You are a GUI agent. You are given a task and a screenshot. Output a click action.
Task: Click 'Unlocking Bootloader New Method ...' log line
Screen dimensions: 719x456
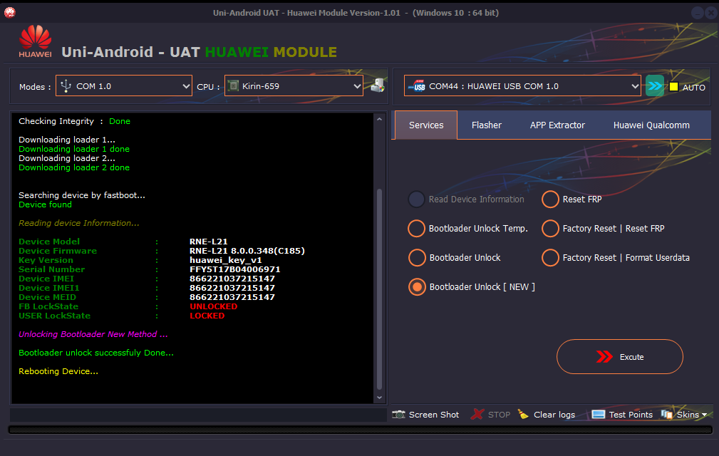[93, 334]
